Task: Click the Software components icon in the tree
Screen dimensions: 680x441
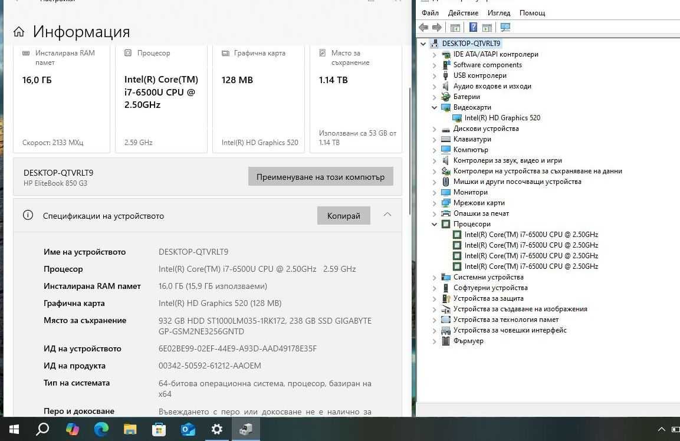Action: [445, 65]
